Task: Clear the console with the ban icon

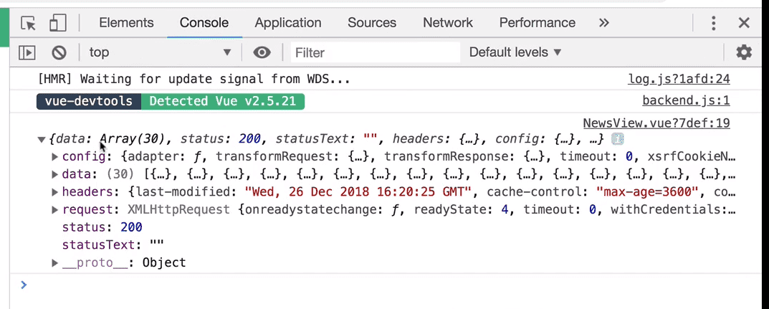Action: pos(59,52)
